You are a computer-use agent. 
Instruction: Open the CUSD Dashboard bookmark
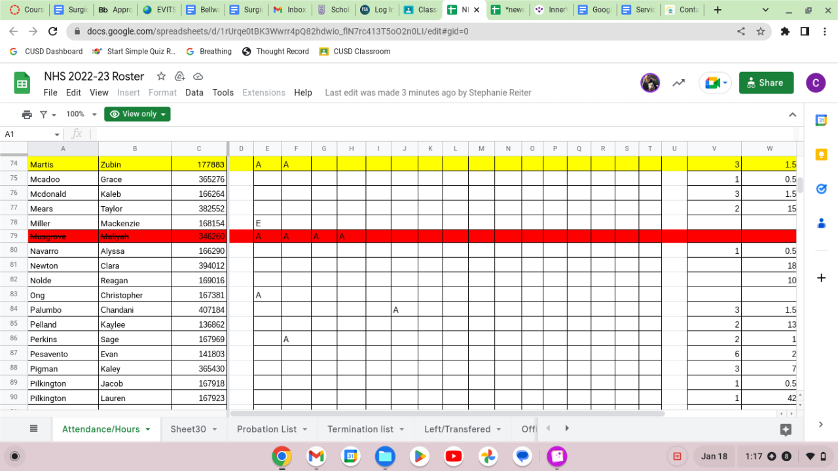[x=46, y=52]
